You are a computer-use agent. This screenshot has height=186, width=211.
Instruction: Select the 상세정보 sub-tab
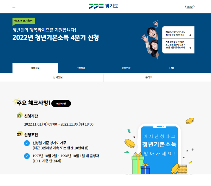point(58,77)
